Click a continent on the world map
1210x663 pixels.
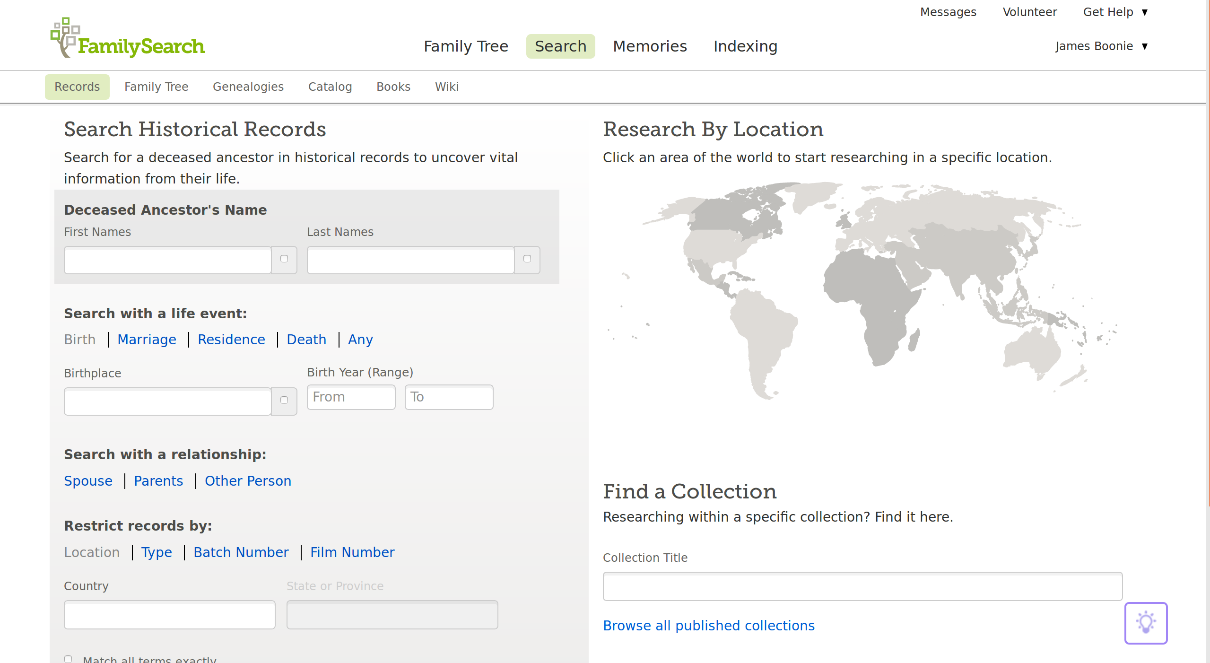pyautogui.click(x=869, y=294)
